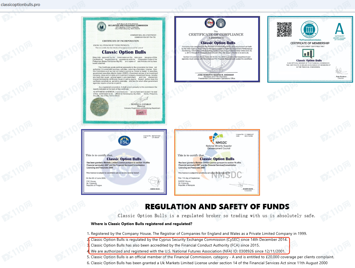
Task: Click the Philippine SEC emblem at certificate top
Action: (102, 27)
